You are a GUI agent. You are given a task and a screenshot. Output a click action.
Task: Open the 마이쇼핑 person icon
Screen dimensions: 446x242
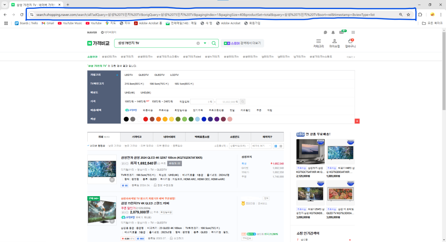click(334, 41)
